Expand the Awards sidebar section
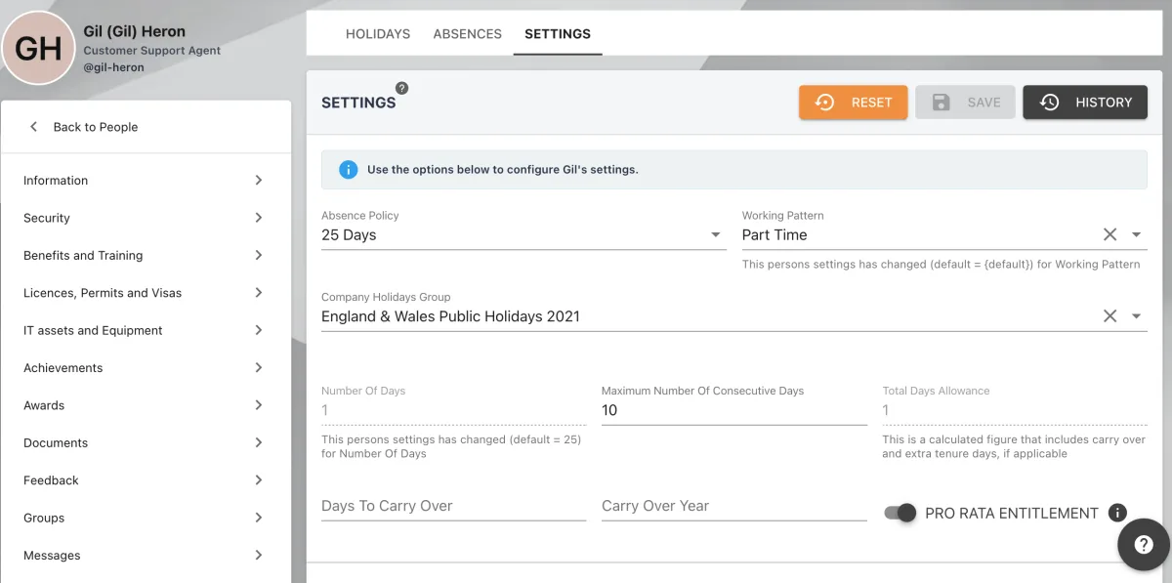Viewport: 1172px width, 583px height. point(146,405)
